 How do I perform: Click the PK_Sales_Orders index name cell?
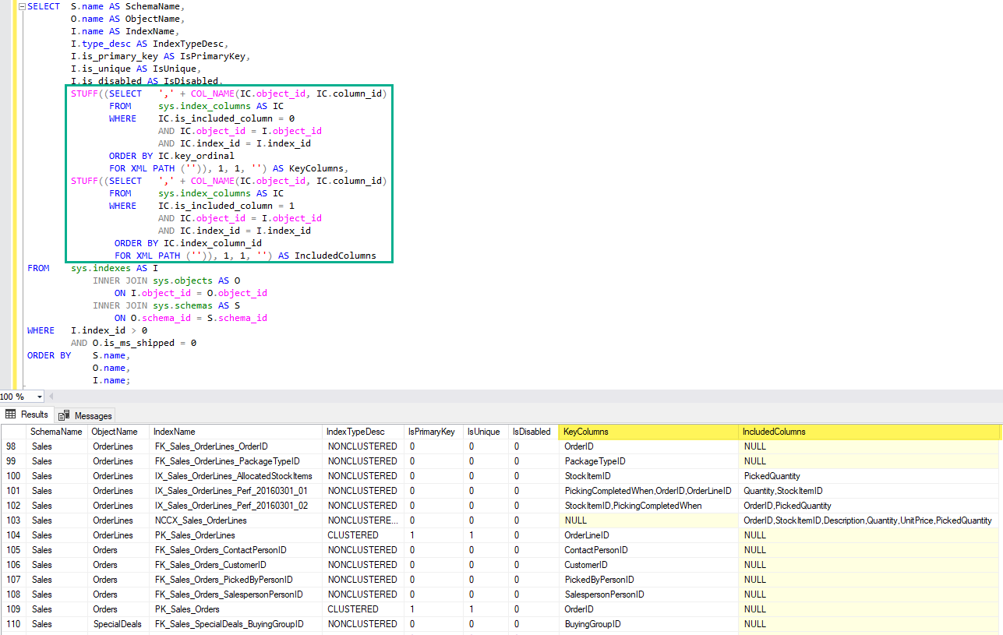(187, 609)
